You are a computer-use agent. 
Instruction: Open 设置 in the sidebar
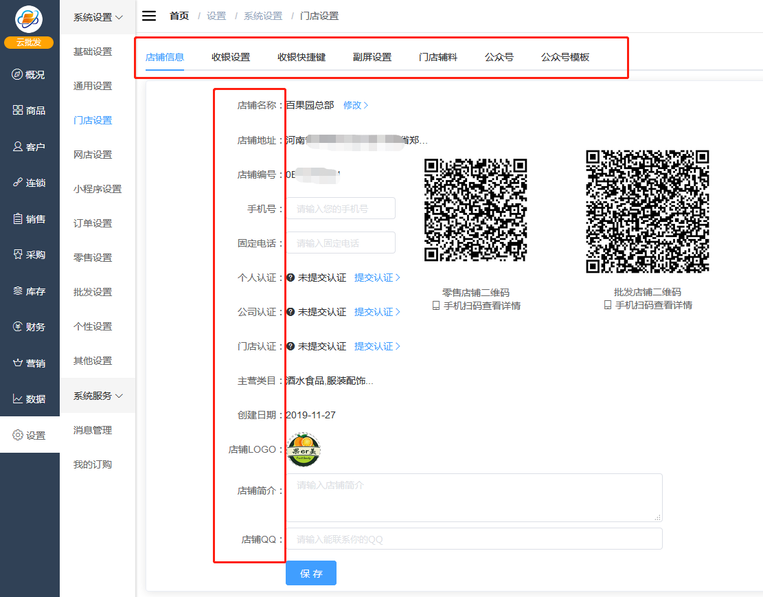tap(29, 435)
